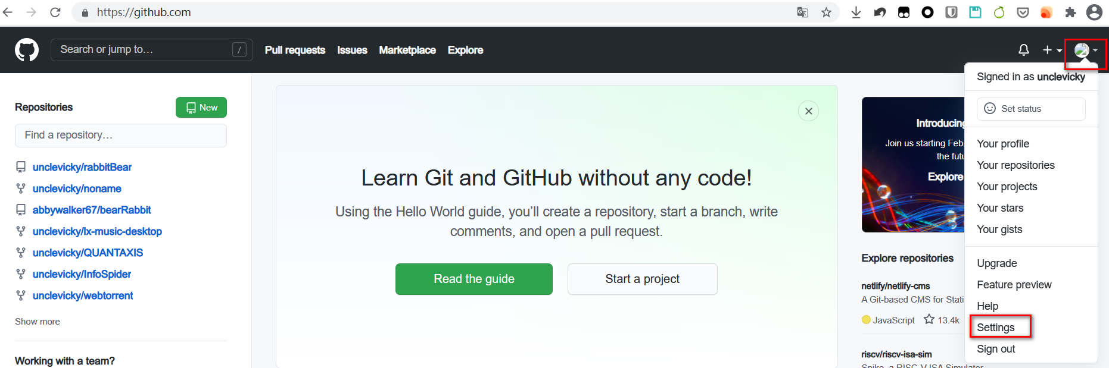Focus the Search or jump to field

tap(152, 50)
